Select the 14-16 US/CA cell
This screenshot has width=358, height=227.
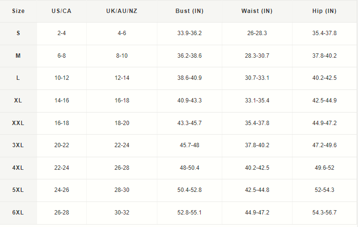[62, 101]
